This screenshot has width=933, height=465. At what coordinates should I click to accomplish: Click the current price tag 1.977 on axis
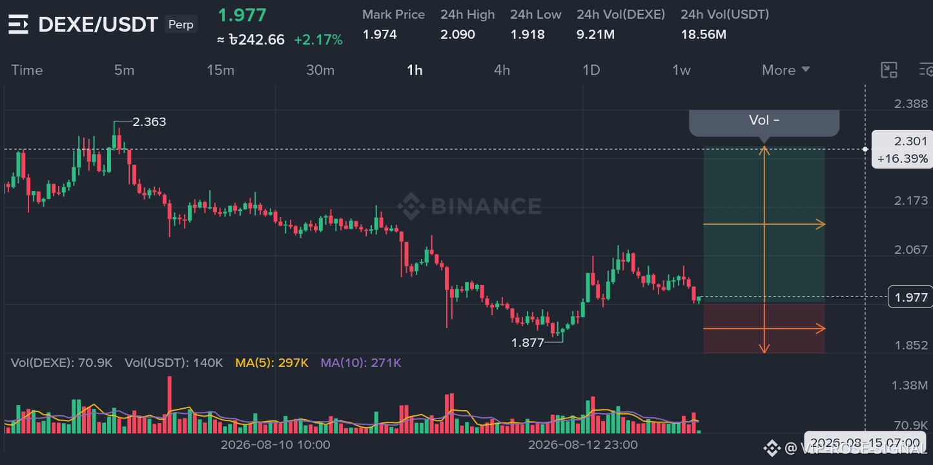(910, 297)
